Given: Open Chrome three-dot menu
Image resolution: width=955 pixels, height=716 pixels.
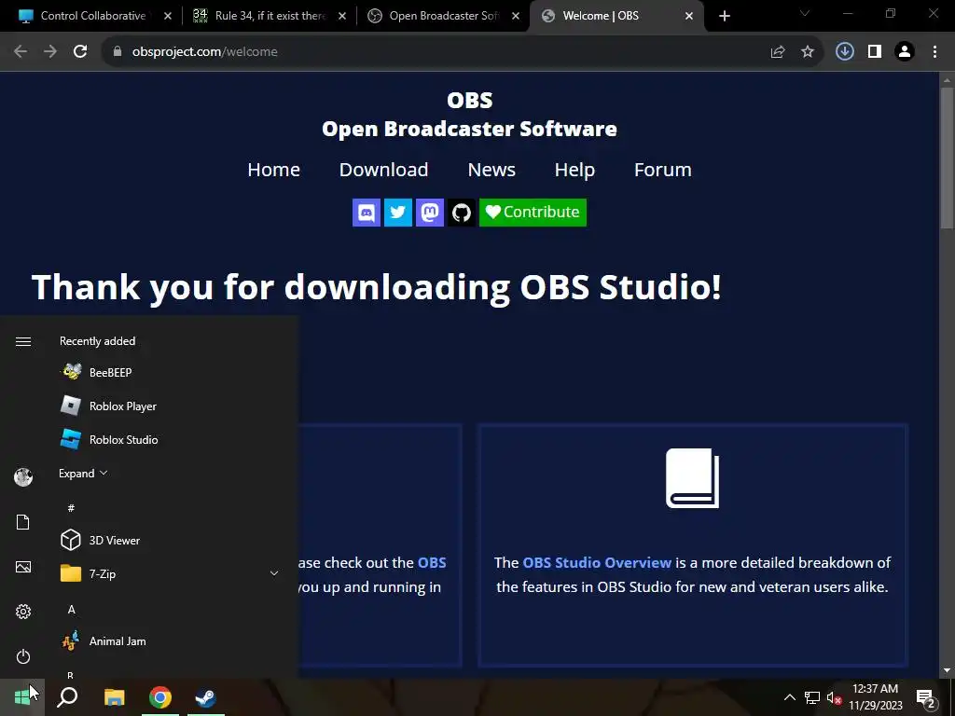Looking at the screenshot, I should click(x=934, y=52).
